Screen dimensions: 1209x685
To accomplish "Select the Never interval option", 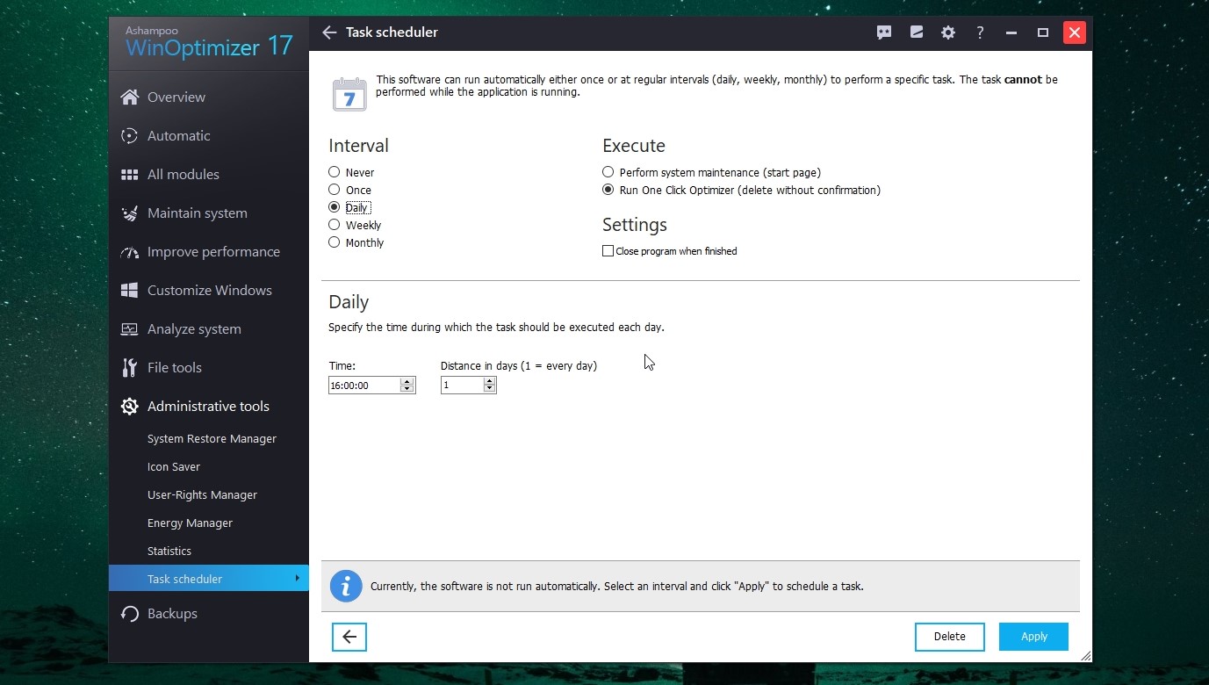I will click(334, 172).
